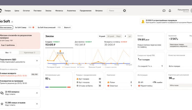Viewport: 192px width, 110px height.
Task: Click the warning icon next to Буст продаж
Action: tap(78, 79)
